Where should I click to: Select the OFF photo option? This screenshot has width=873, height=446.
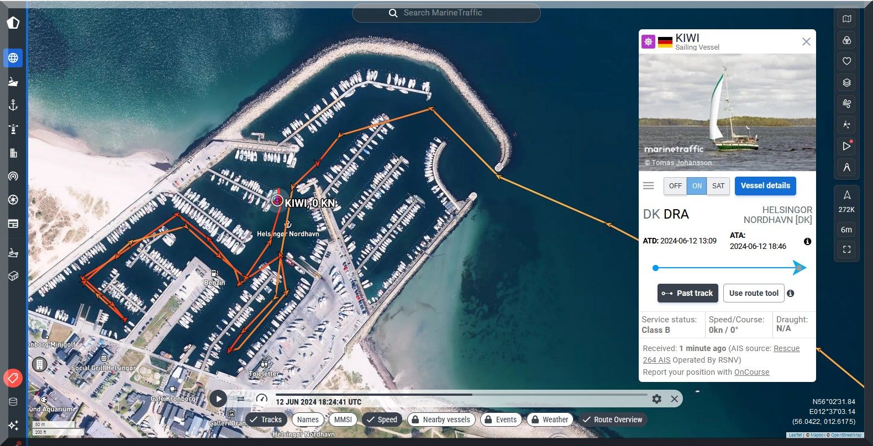675,186
